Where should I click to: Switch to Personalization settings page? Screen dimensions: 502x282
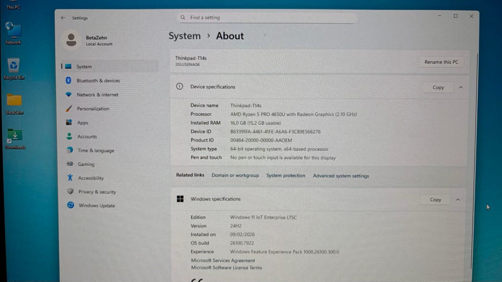[x=93, y=109]
